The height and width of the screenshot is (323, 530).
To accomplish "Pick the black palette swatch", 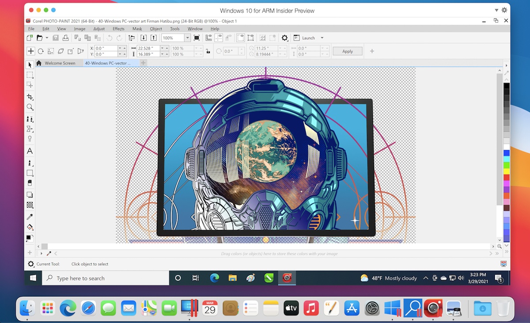I will [507, 86].
